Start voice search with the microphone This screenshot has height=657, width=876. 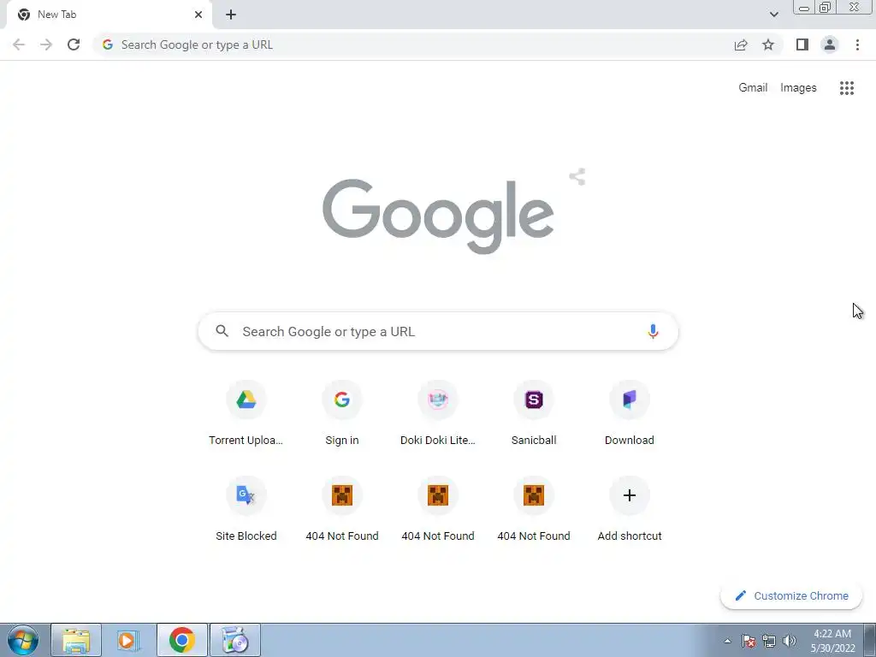(653, 331)
